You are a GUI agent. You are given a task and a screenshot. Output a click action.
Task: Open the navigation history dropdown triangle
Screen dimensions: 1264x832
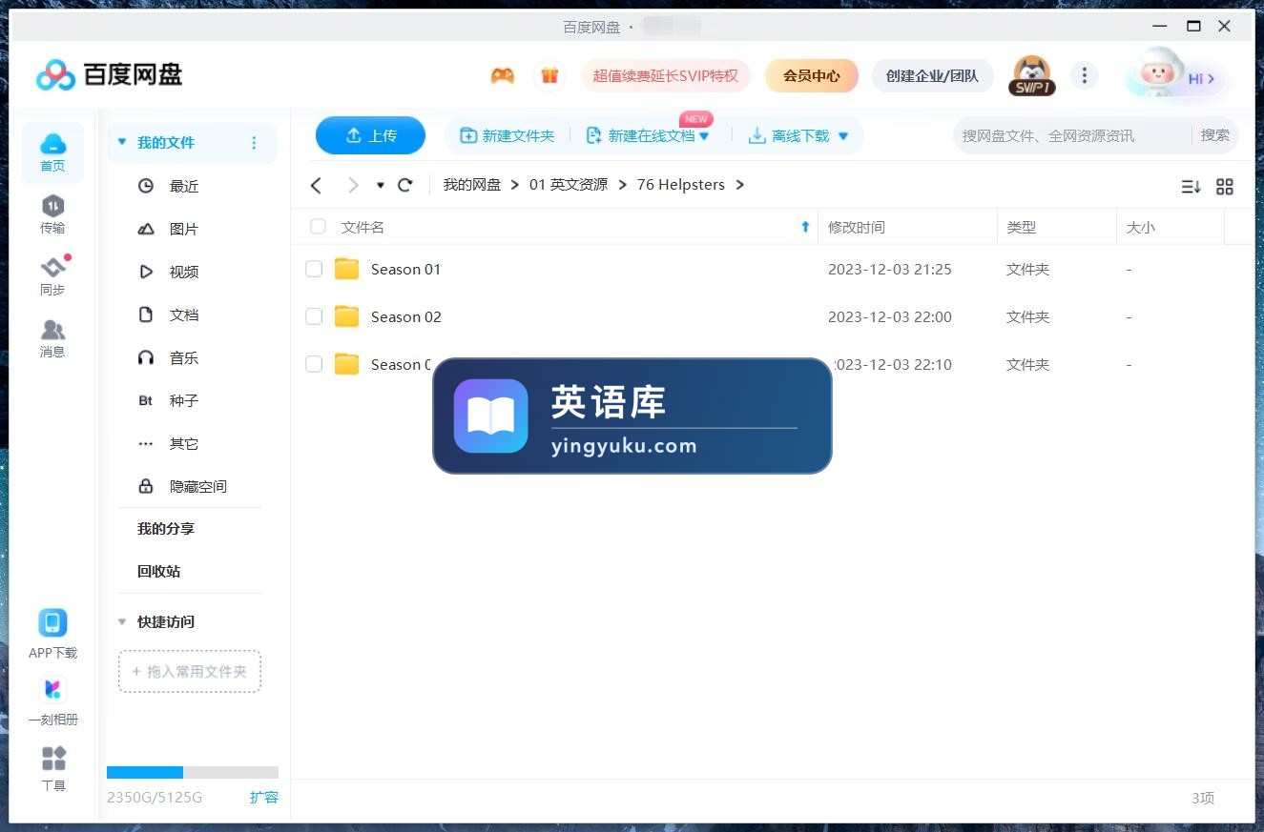point(381,185)
